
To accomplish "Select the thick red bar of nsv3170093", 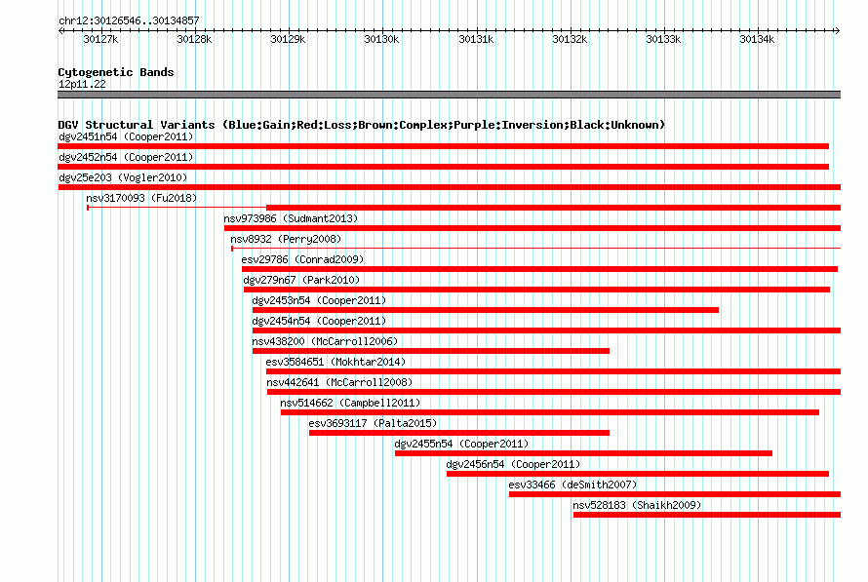I will pyautogui.click(x=554, y=208).
